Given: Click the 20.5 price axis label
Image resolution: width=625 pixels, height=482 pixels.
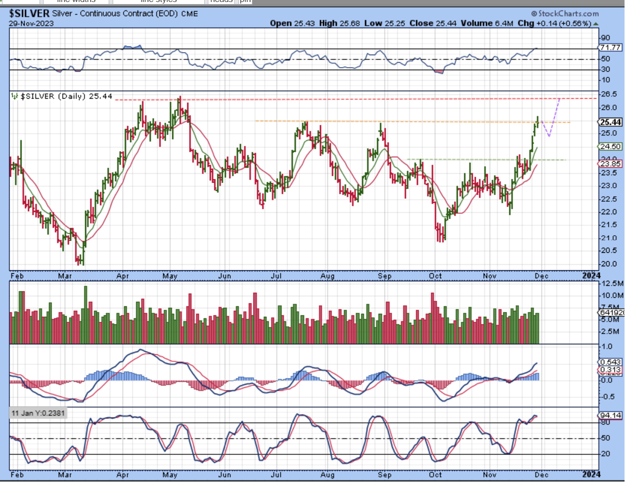Looking at the screenshot, I should pyautogui.click(x=608, y=251).
